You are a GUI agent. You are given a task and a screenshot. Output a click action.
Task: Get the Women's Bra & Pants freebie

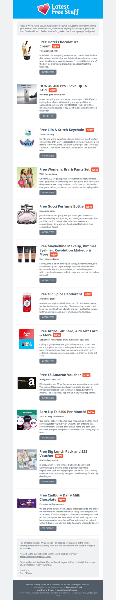pos(48,193)
